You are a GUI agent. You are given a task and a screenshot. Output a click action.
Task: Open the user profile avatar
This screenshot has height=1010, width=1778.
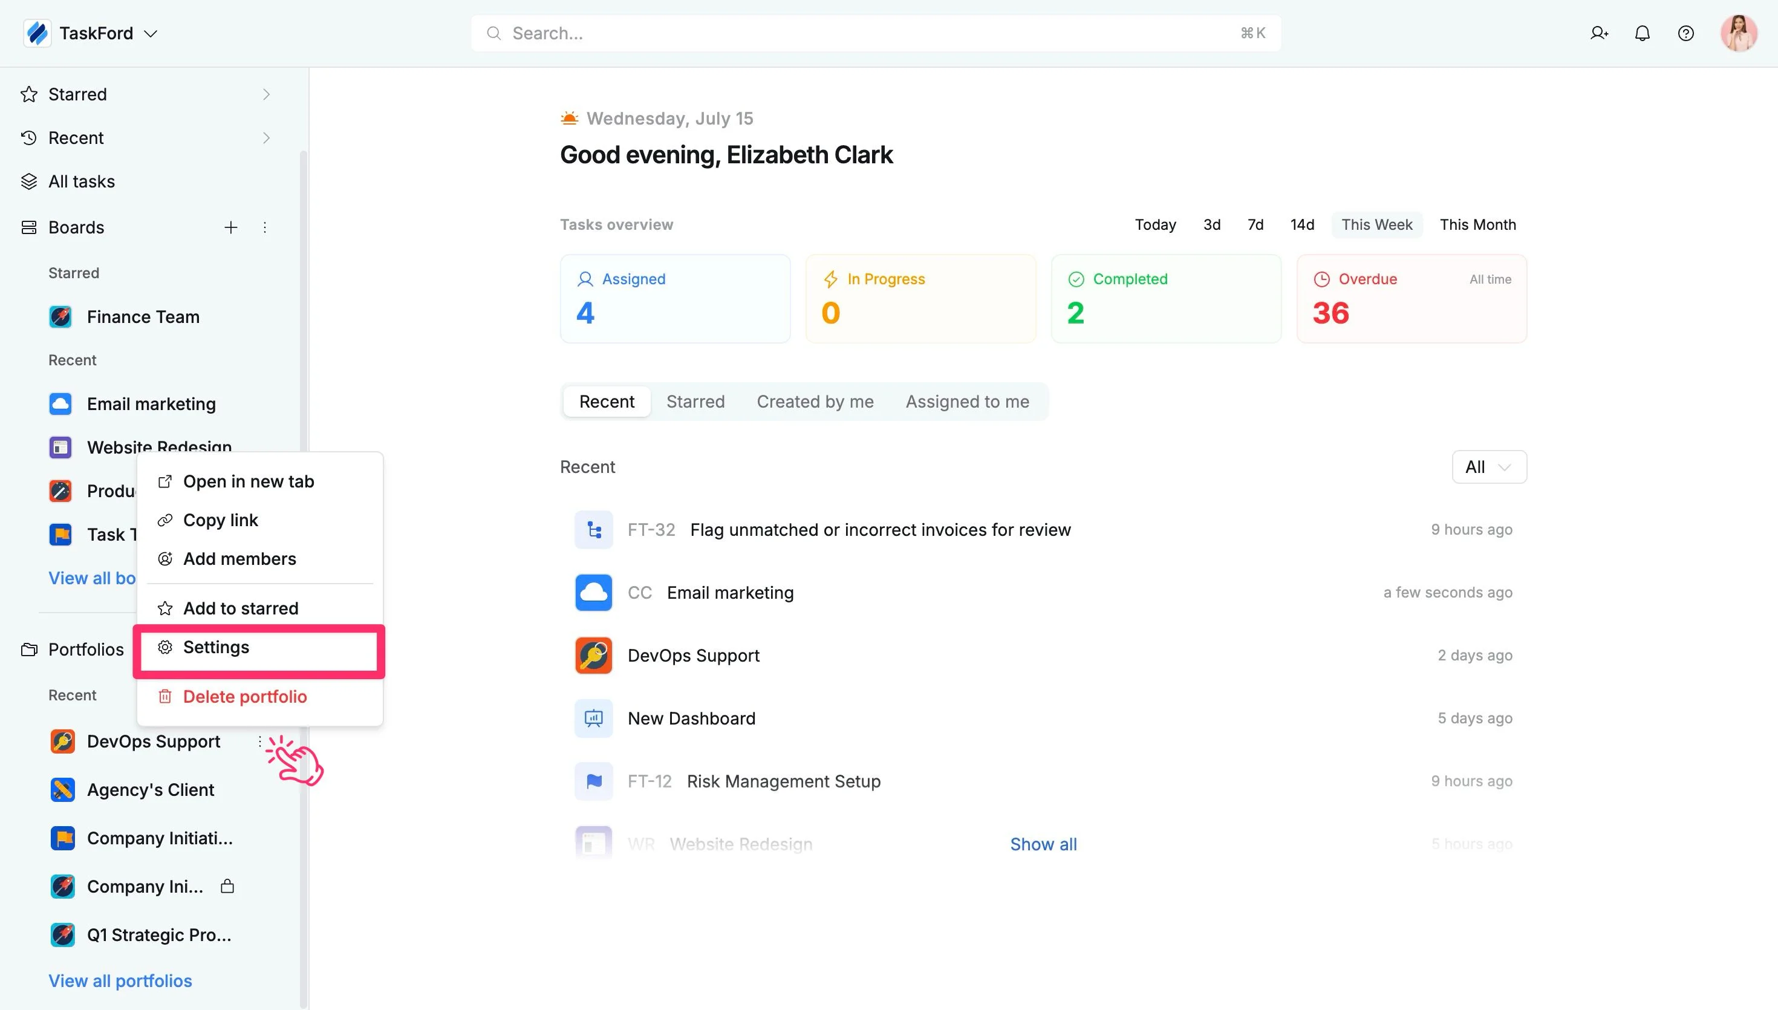pyautogui.click(x=1739, y=33)
